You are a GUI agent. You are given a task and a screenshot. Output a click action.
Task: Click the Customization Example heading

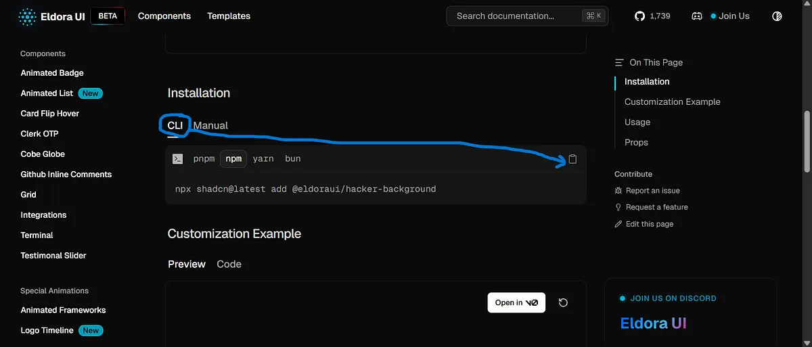(x=234, y=234)
